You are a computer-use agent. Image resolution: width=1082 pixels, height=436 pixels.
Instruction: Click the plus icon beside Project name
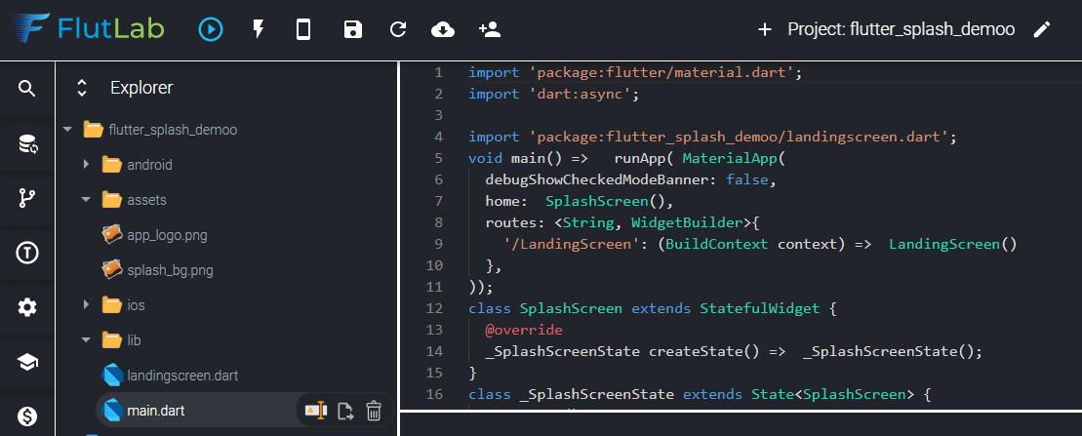765,29
